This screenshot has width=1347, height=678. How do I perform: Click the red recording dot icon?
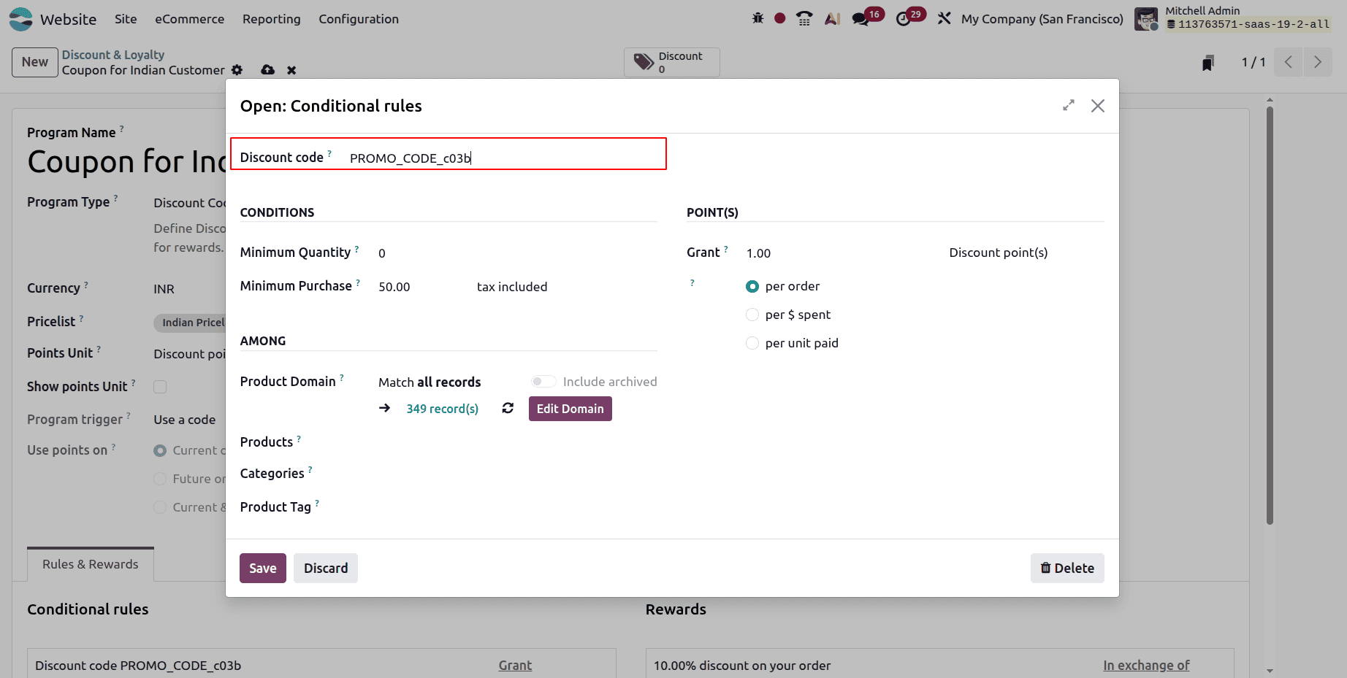780,18
